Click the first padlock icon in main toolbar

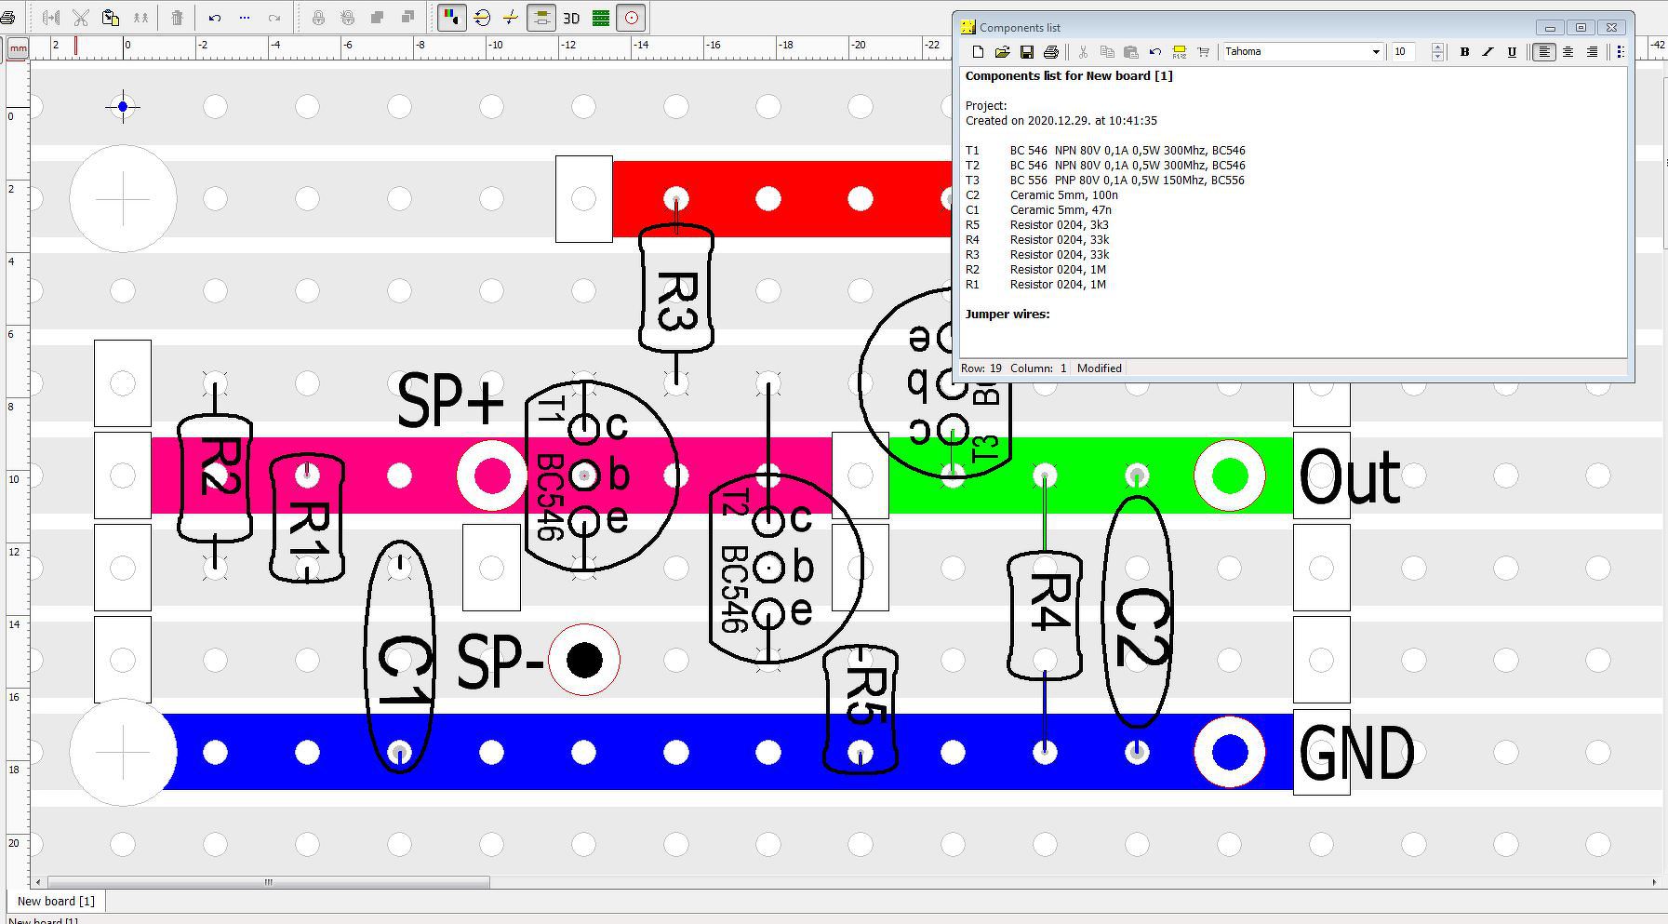tap(318, 18)
